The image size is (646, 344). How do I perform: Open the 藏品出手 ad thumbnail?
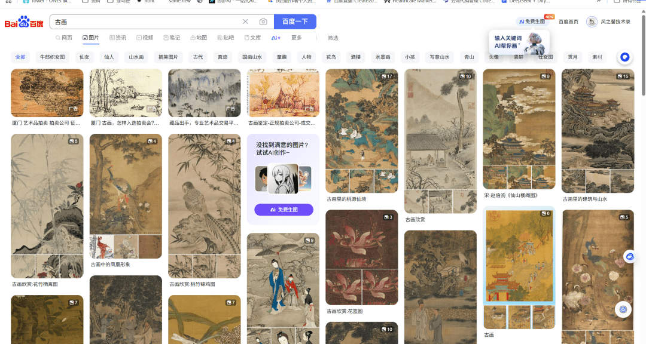point(205,93)
